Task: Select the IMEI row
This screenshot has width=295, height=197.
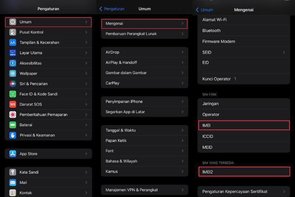Action: pos(244,125)
